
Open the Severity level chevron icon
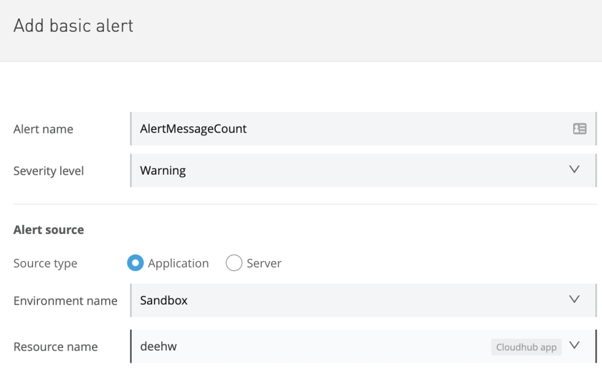click(574, 170)
